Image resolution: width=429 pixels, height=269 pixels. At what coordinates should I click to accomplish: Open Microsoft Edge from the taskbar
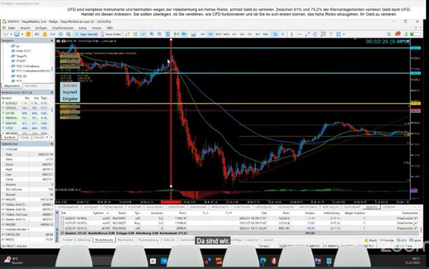click(263, 261)
